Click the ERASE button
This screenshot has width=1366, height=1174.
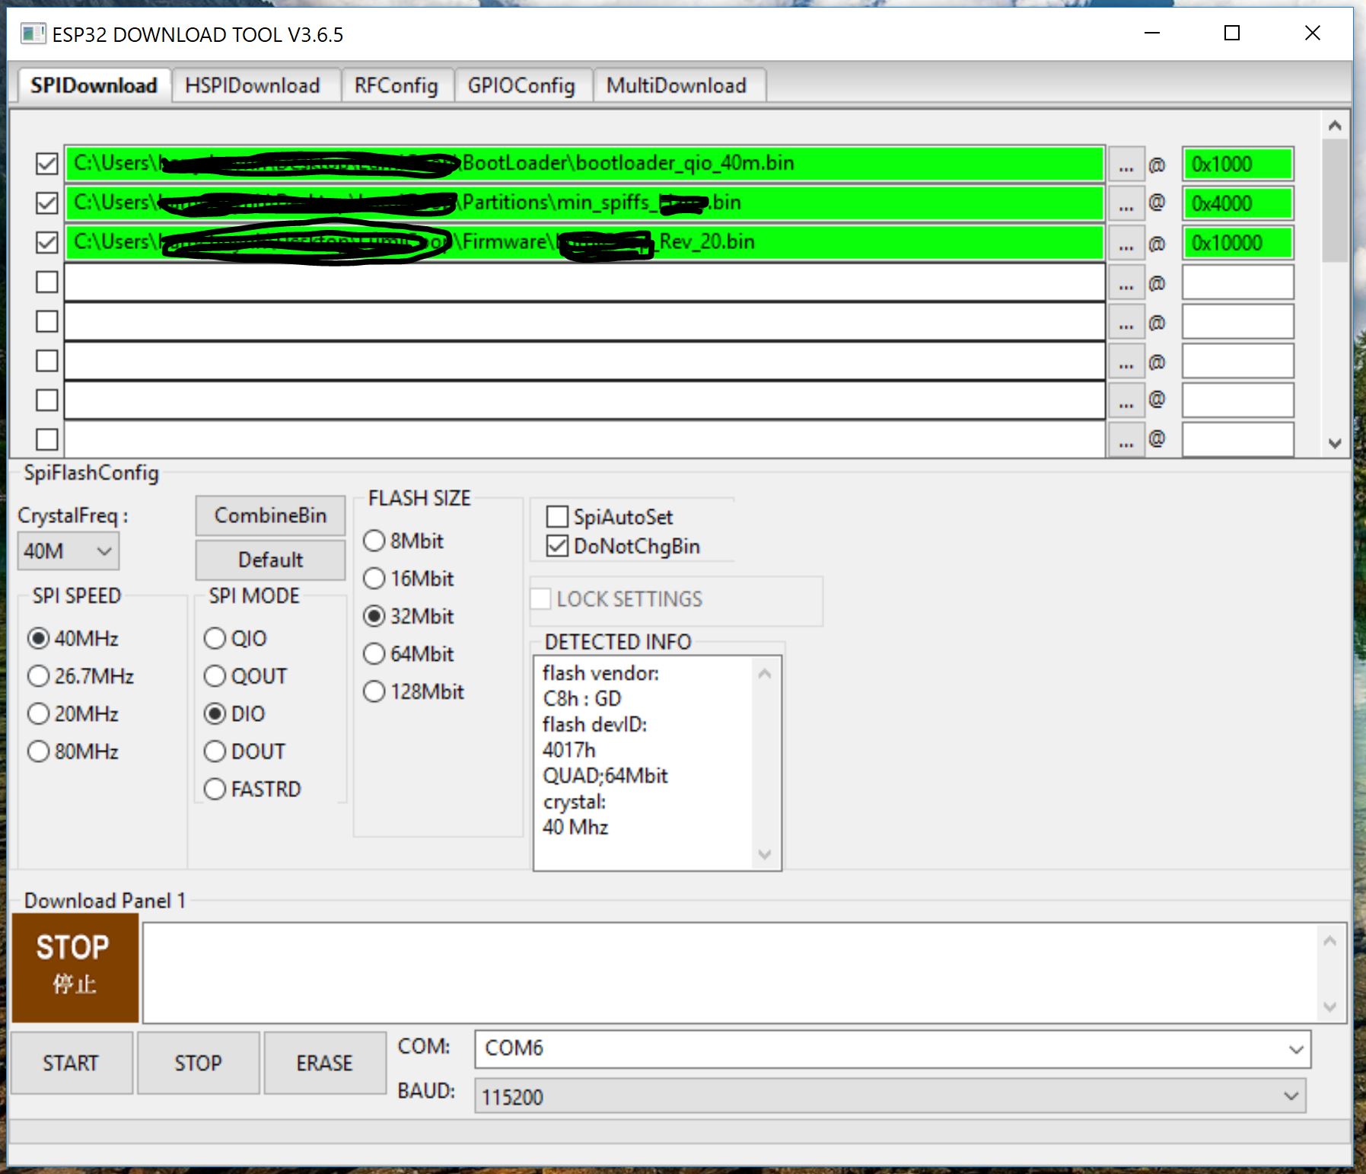tap(325, 1063)
